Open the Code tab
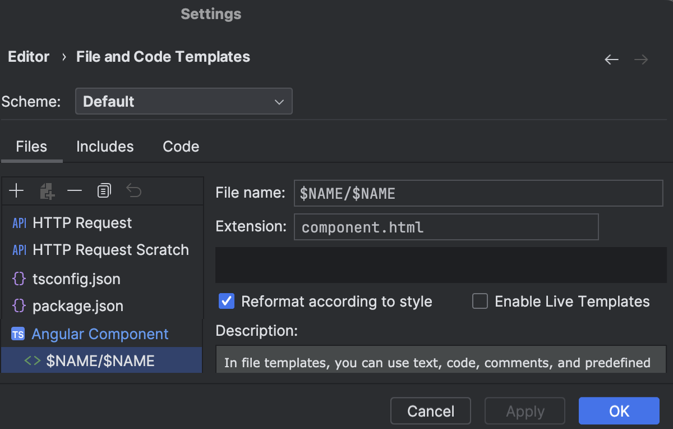The image size is (673, 429). pos(181,147)
